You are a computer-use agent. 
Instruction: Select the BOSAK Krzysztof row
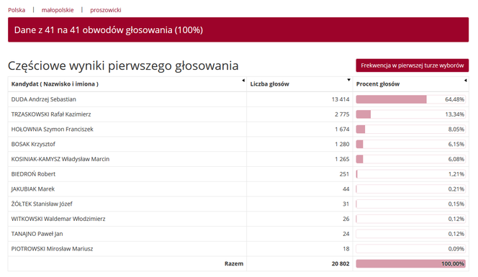[238, 144]
